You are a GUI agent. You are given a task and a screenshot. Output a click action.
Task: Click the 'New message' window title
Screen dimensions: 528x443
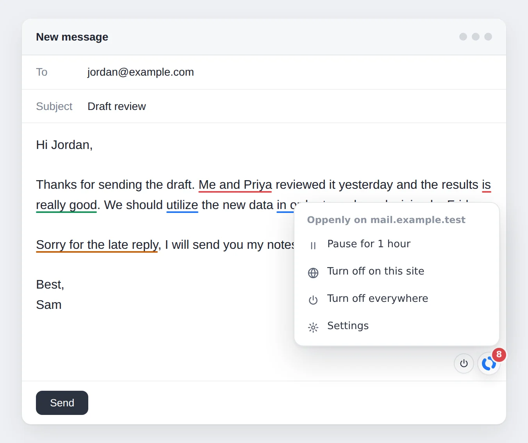tap(72, 37)
